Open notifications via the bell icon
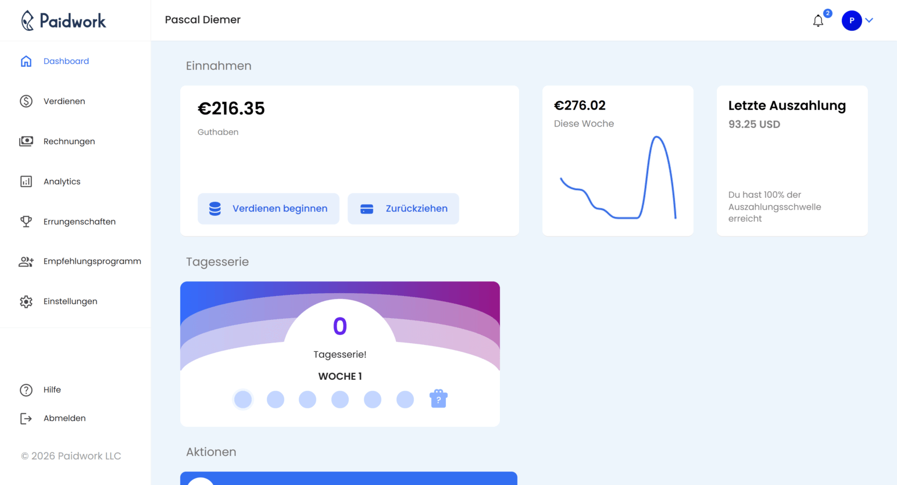897x485 pixels. [x=818, y=20]
